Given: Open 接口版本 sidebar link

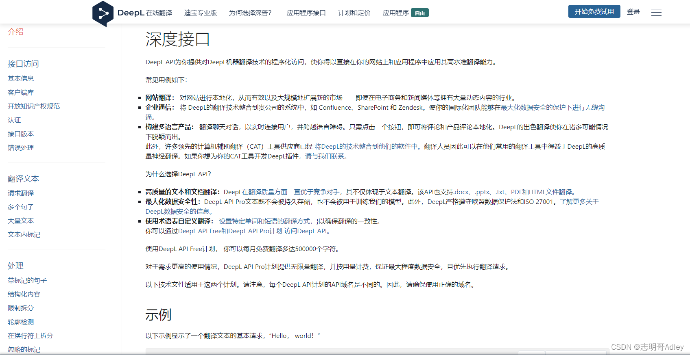Looking at the screenshot, I should point(21,134).
